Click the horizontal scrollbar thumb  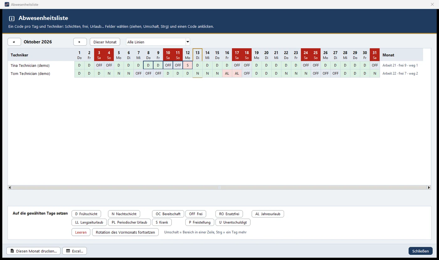[219, 188]
